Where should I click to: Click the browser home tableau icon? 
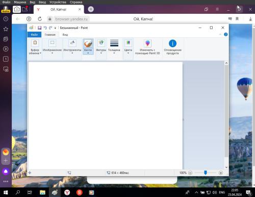[17, 9]
